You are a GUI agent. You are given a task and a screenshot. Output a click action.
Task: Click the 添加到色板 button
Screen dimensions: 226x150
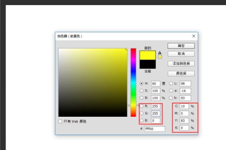tap(181, 64)
